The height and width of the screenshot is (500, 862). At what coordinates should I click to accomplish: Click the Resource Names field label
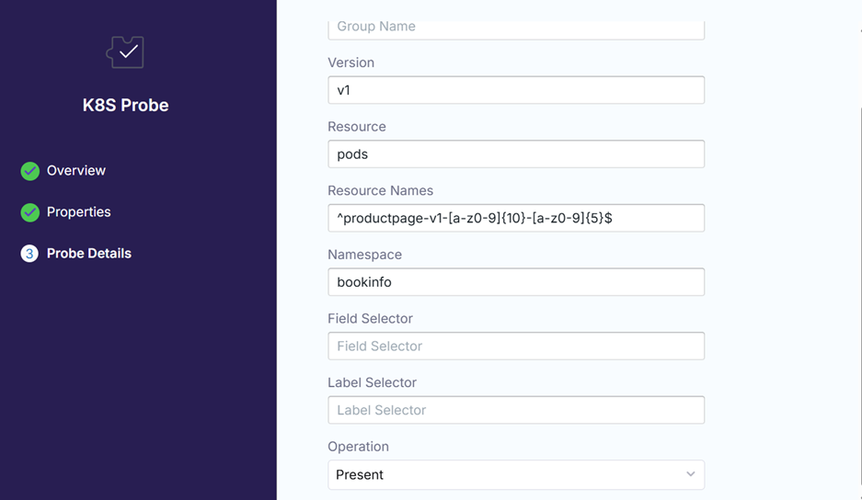380,191
